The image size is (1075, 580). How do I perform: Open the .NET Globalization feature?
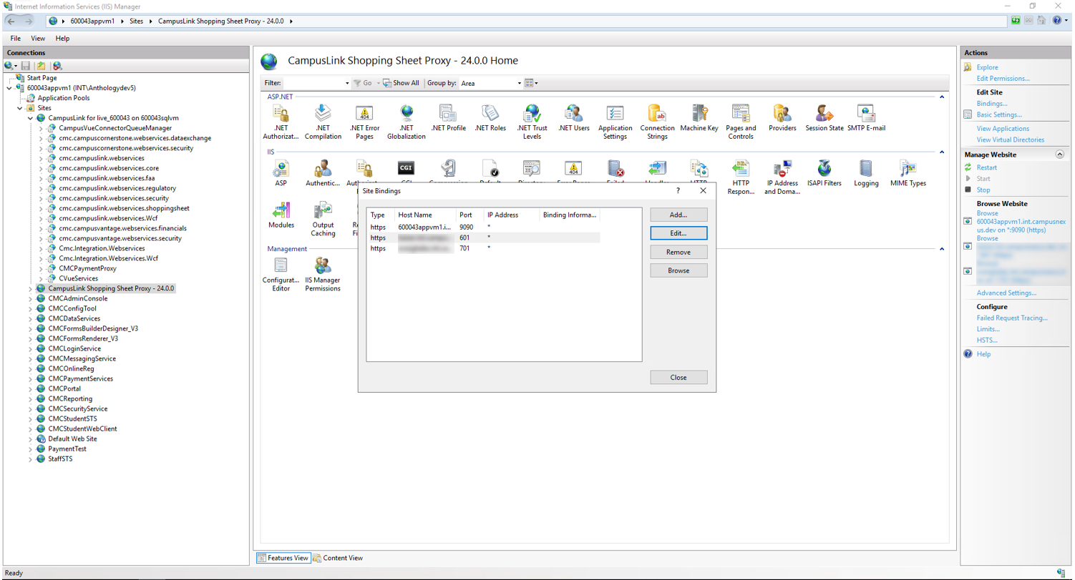click(x=407, y=122)
